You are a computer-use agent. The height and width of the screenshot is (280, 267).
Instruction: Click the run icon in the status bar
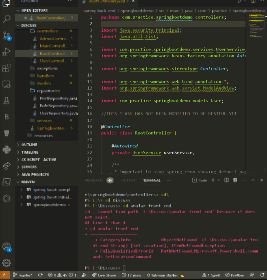point(84,275)
